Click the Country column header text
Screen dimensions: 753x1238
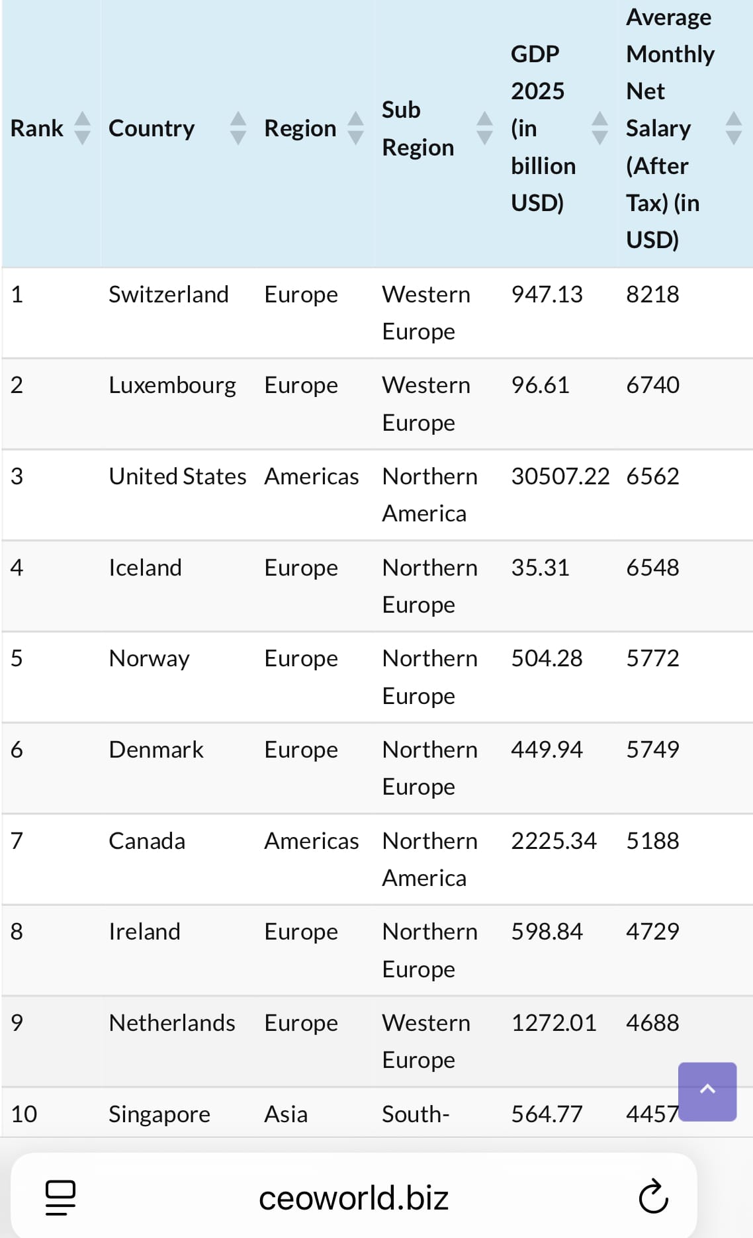152,128
